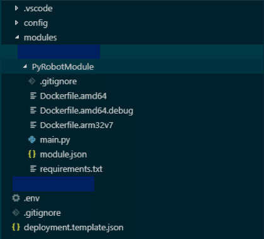The height and width of the screenshot is (239, 264).
Task: Select the requirements.txt file
Action: coord(71,169)
